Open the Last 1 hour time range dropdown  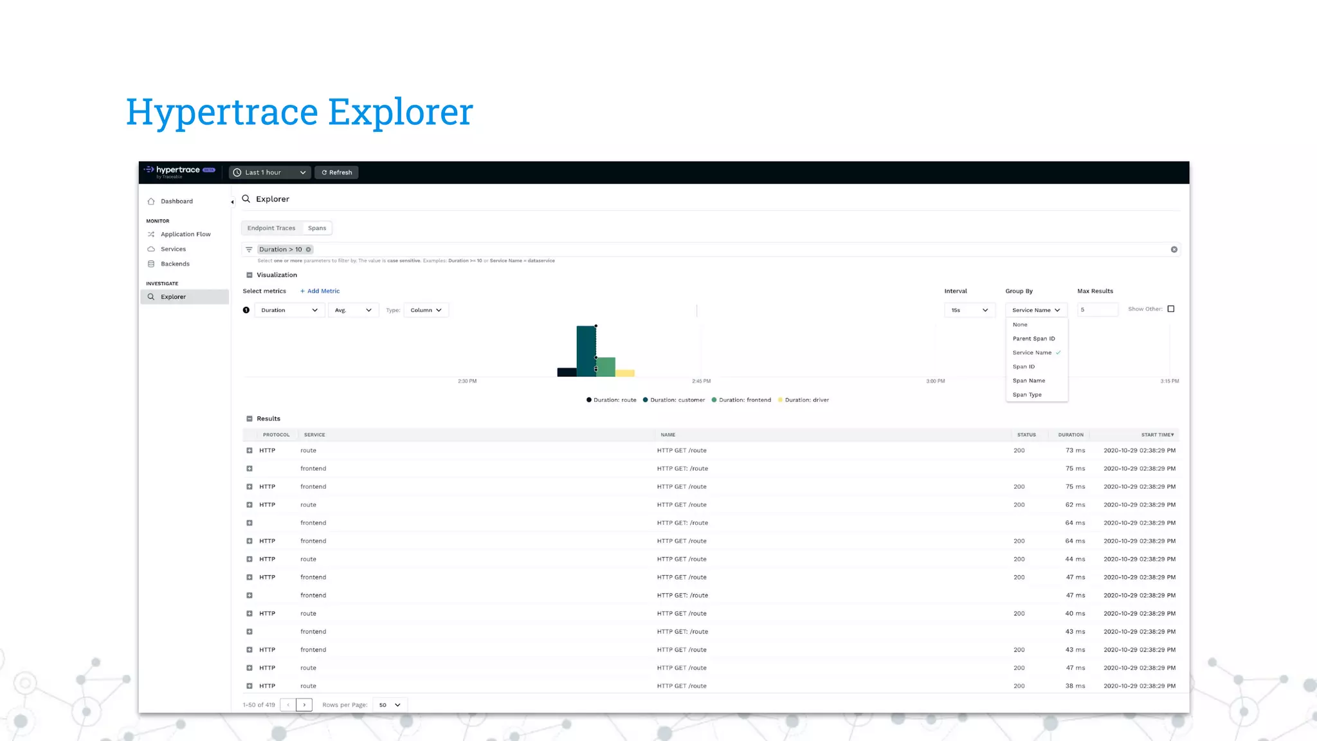point(269,172)
